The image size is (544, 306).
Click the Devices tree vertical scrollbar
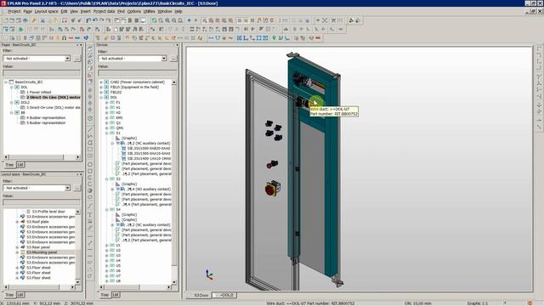click(174, 182)
